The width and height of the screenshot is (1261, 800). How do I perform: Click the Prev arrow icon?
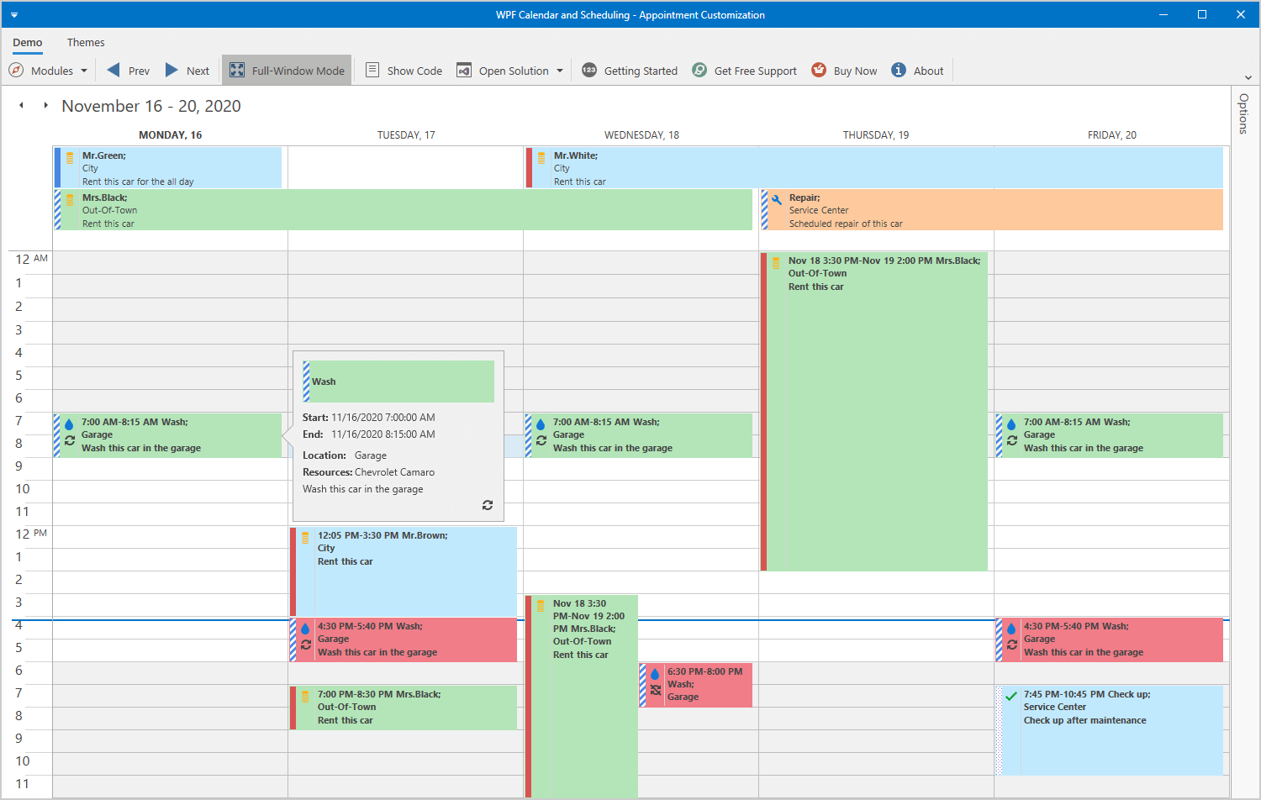click(x=113, y=71)
